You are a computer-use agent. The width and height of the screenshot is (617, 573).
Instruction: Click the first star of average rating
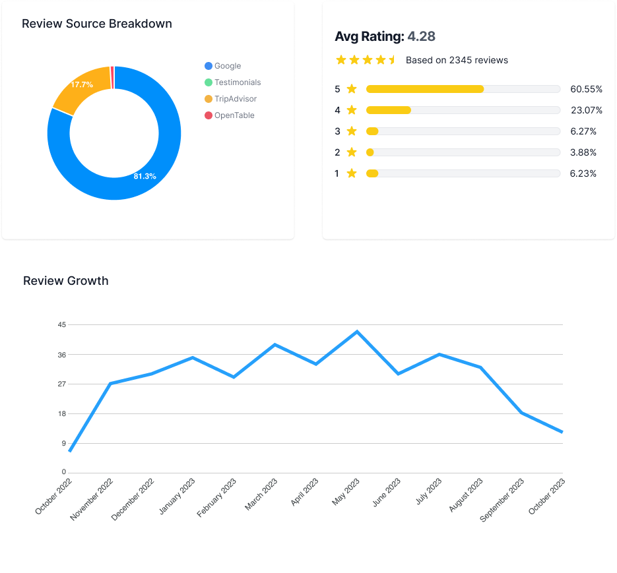341,60
